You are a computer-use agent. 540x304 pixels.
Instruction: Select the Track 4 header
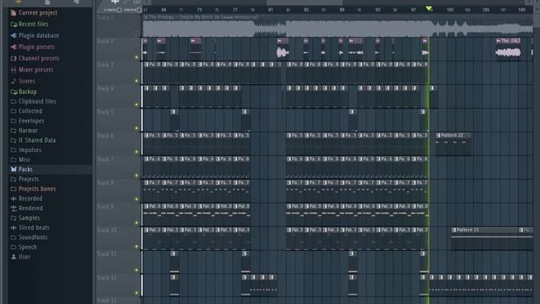118,97
